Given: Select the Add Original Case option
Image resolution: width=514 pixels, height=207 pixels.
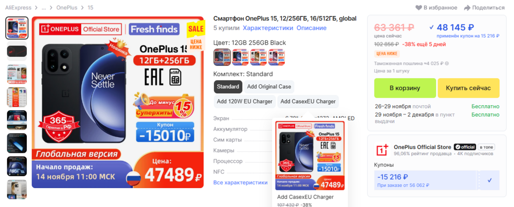Looking at the screenshot, I should pyautogui.click(x=269, y=87).
